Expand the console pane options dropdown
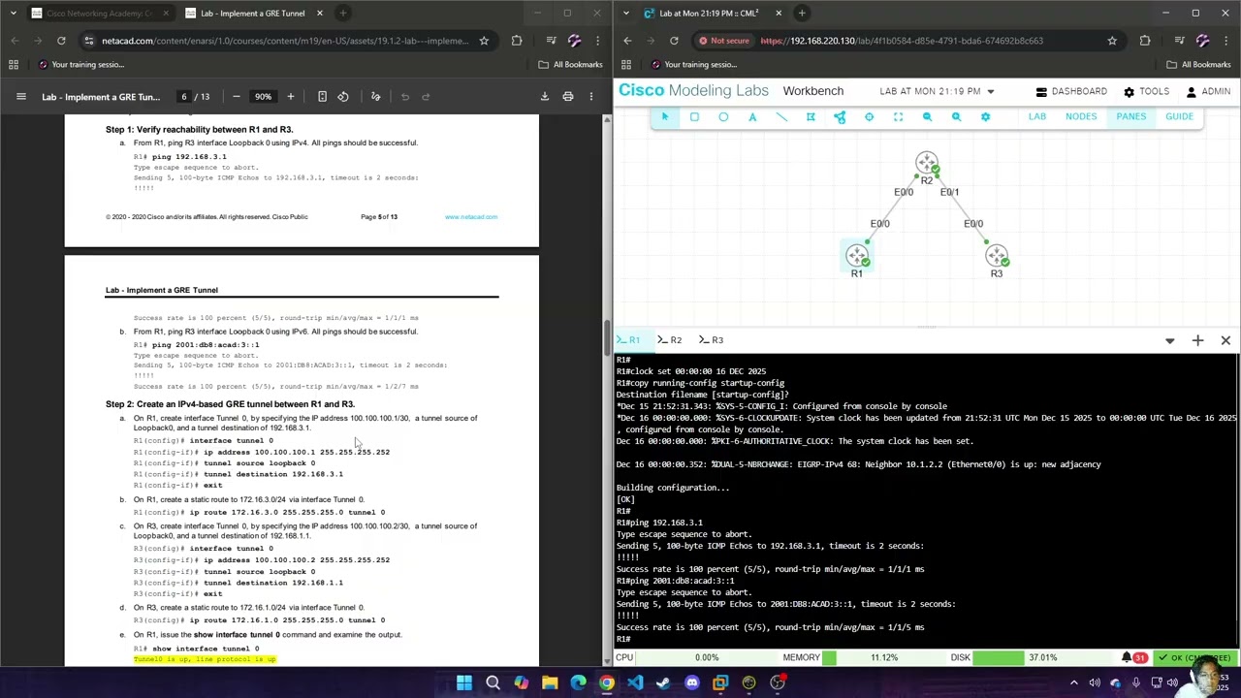This screenshot has width=1241, height=698. pos(1169,340)
